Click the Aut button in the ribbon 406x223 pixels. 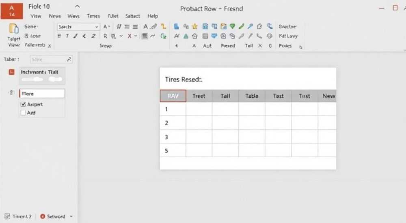(207, 46)
